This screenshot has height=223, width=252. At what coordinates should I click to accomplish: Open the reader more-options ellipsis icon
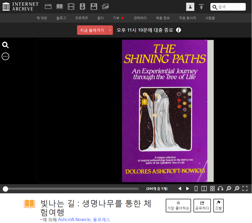tap(5, 56)
